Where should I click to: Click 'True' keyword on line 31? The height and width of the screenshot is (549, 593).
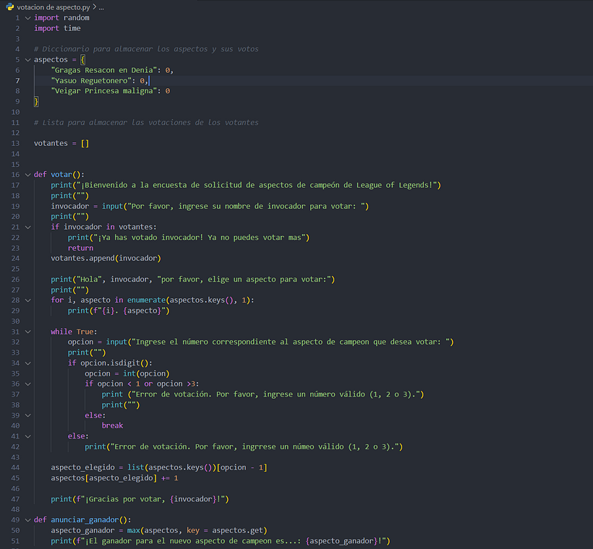[x=85, y=332]
